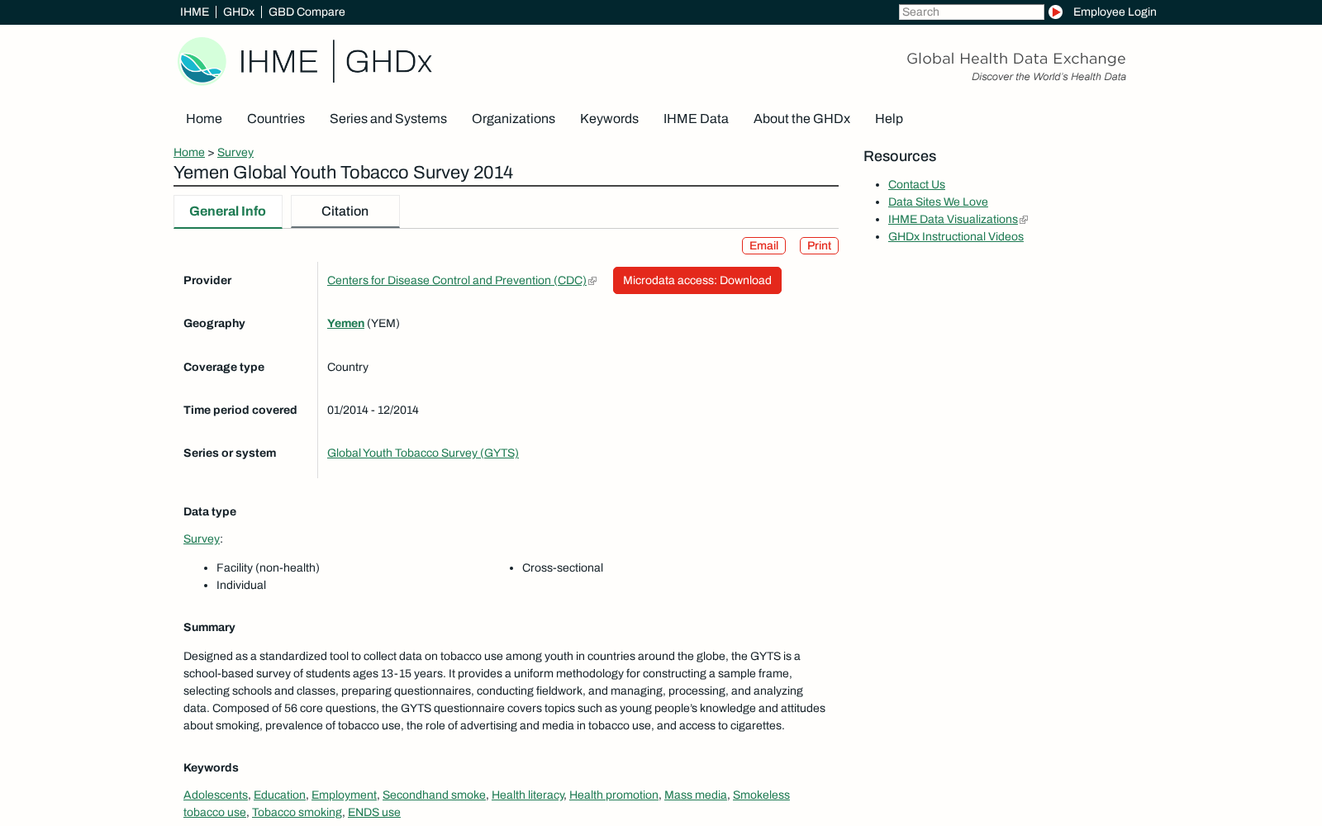This screenshot has height=826, width=1322.
Task: Switch to the Citation tab
Action: coord(345,211)
